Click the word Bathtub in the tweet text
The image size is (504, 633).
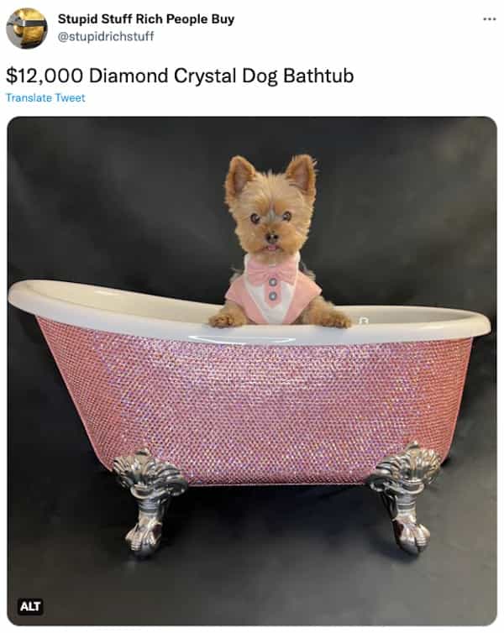tap(318, 76)
